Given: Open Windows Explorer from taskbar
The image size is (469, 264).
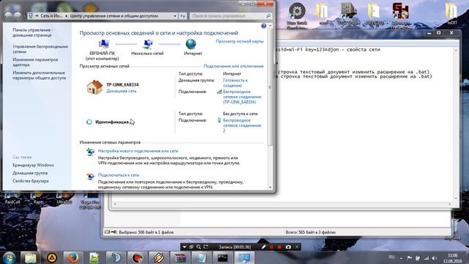Looking at the screenshot, I should click(31, 257).
